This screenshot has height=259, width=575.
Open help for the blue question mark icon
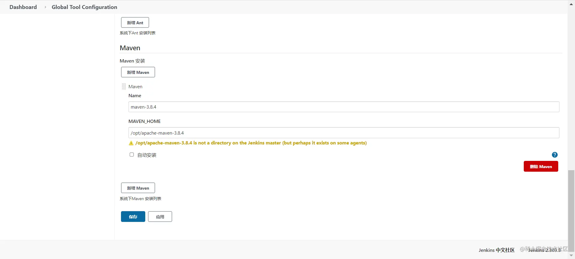pyautogui.click(x=555, y=155)
